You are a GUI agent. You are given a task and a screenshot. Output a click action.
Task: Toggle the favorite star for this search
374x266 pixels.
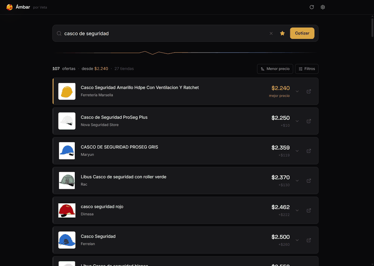[282, 33]
